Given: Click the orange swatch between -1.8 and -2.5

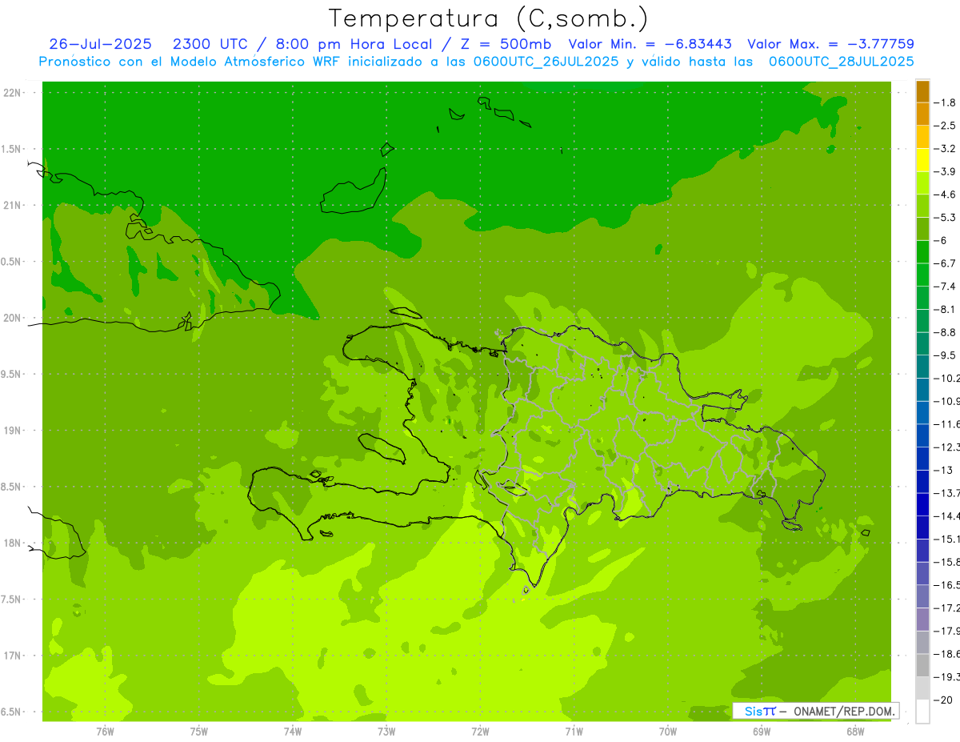Looking at the screenshot, I should pos(922,114).
